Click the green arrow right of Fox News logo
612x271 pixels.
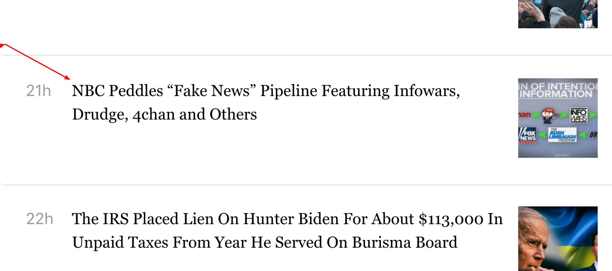542,135
